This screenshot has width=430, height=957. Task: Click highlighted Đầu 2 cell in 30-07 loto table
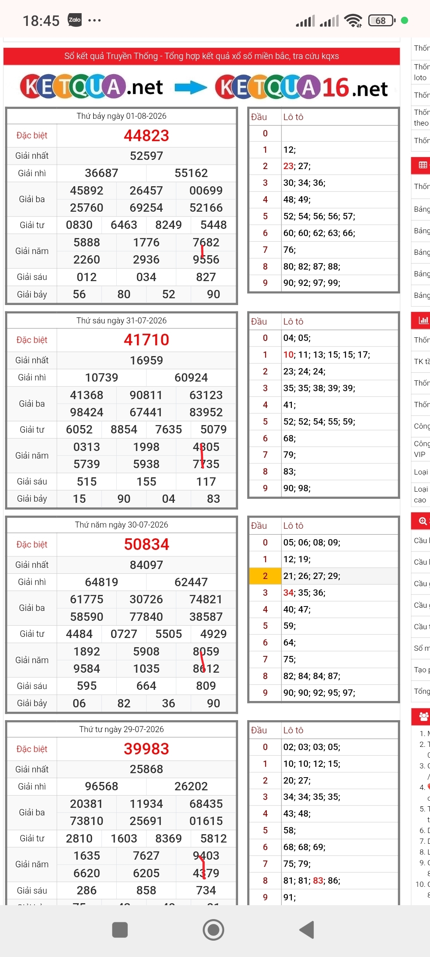tap(265, 576)
